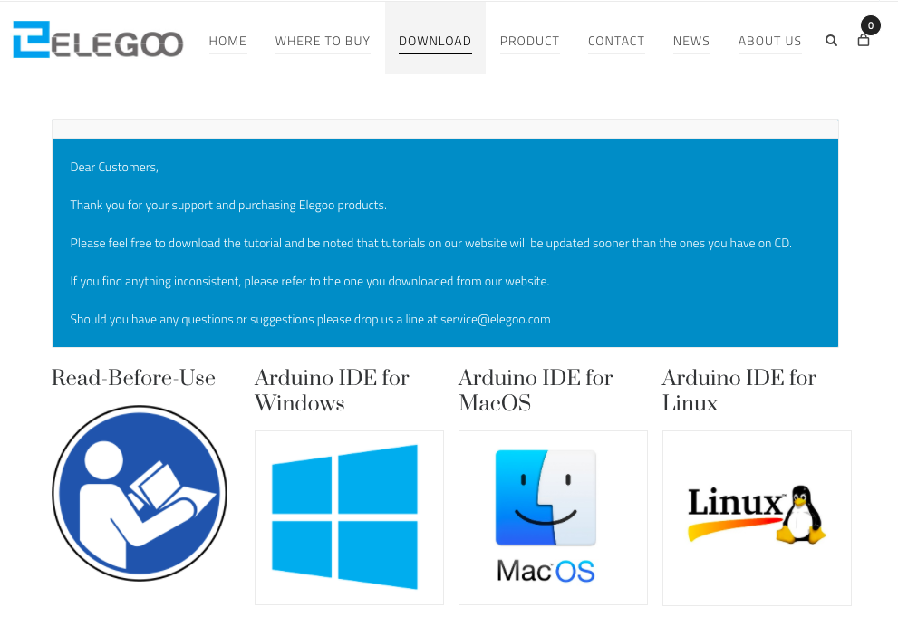Open the Read-Before-Use manual icon
Image resolution: width=898 pixels, height=627 pixels.
click(140, 493)
